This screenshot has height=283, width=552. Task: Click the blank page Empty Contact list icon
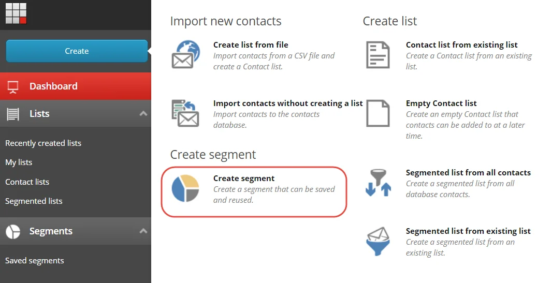pos(377,113)
